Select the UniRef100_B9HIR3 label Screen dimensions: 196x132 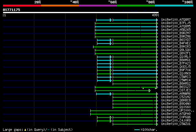pos(176,47)
